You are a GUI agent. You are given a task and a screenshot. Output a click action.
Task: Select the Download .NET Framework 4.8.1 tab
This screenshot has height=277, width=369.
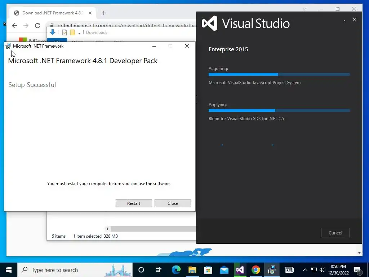53,13
